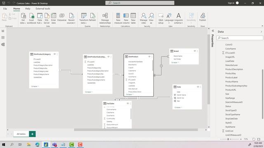Image resolution: width=264 pixels, height=148 pixels.
Task: Open Q&A setup
Action: tap(161, 18)
